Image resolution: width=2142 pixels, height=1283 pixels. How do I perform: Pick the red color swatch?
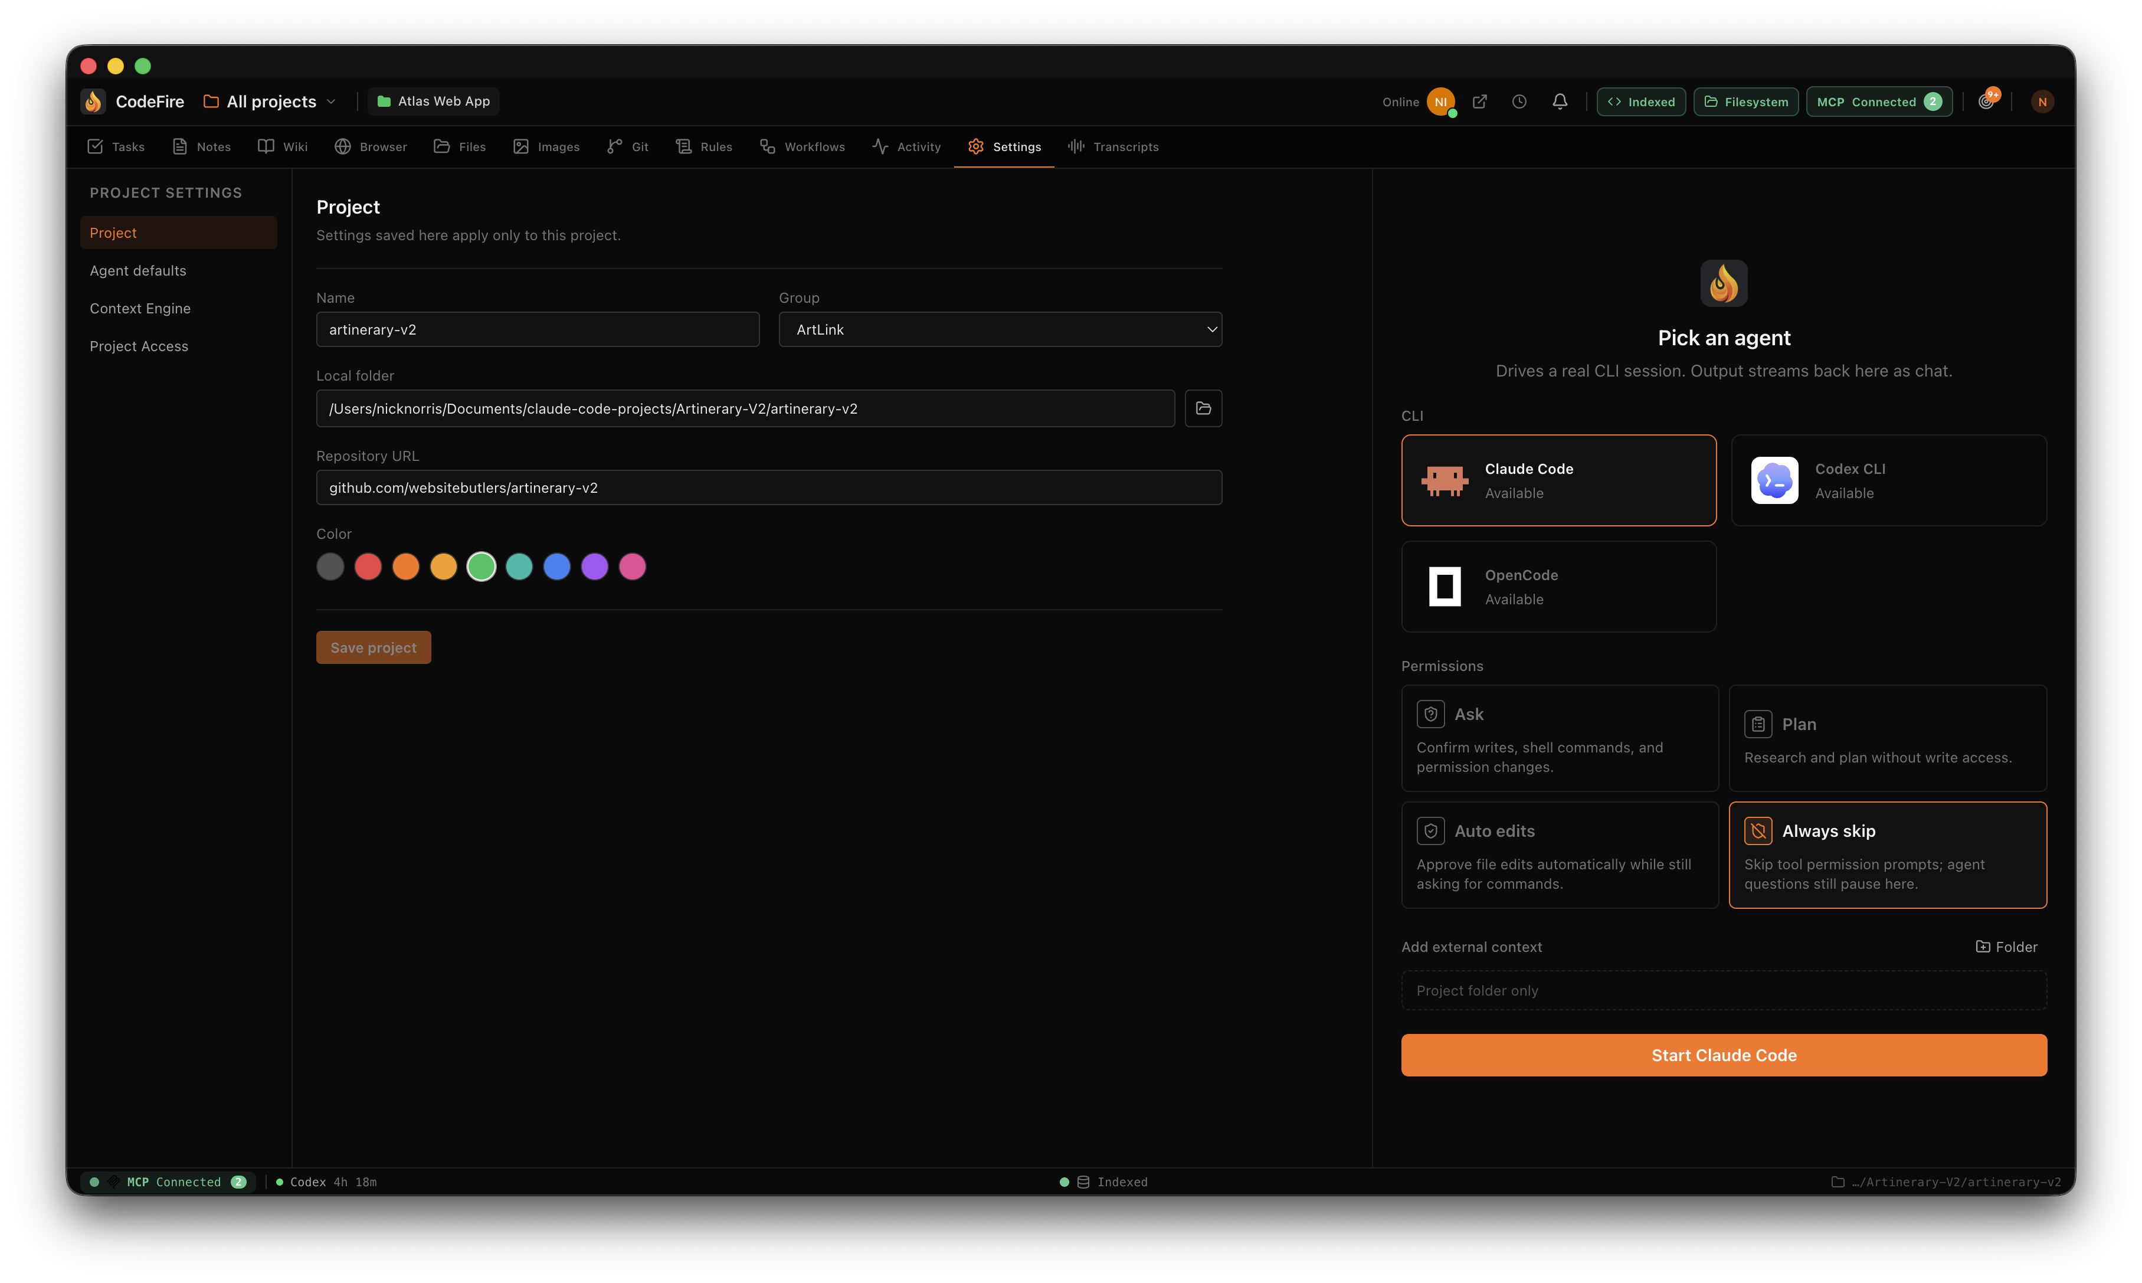coord(368,567)
